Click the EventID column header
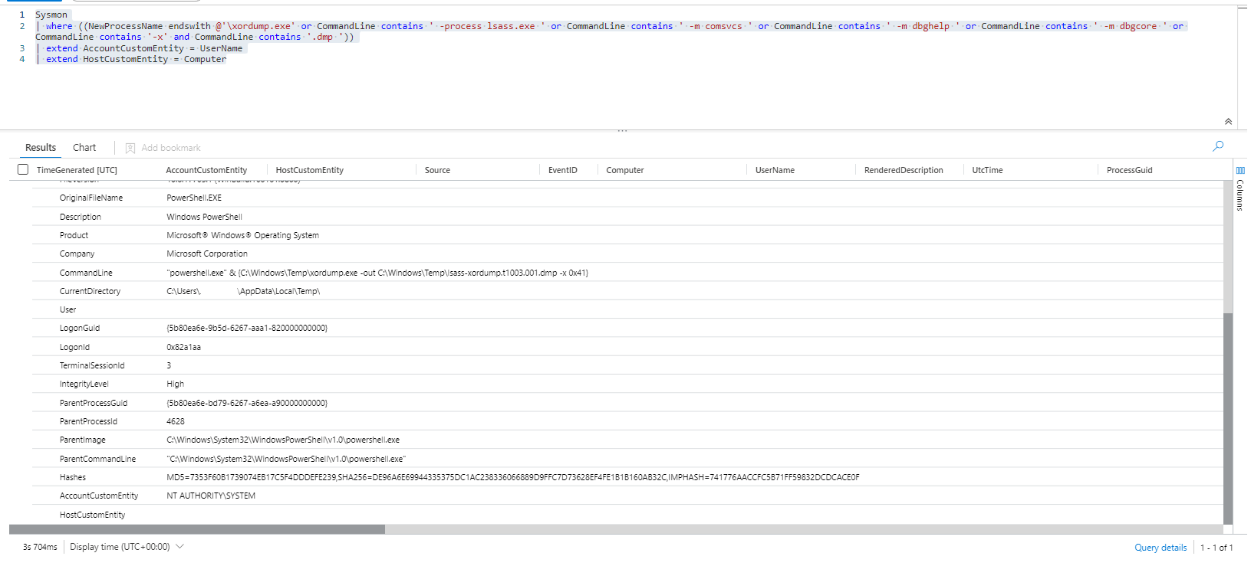 pyautogui.click(x=562, y=170)
